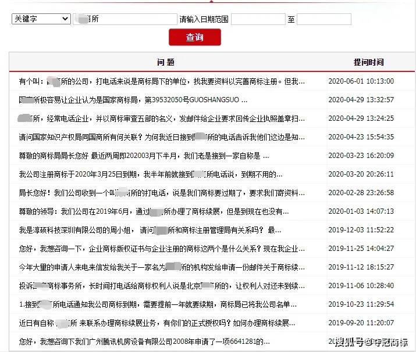
Task: Open question starting 尊敬的商标局局长您好
Action: click(144, 156)
